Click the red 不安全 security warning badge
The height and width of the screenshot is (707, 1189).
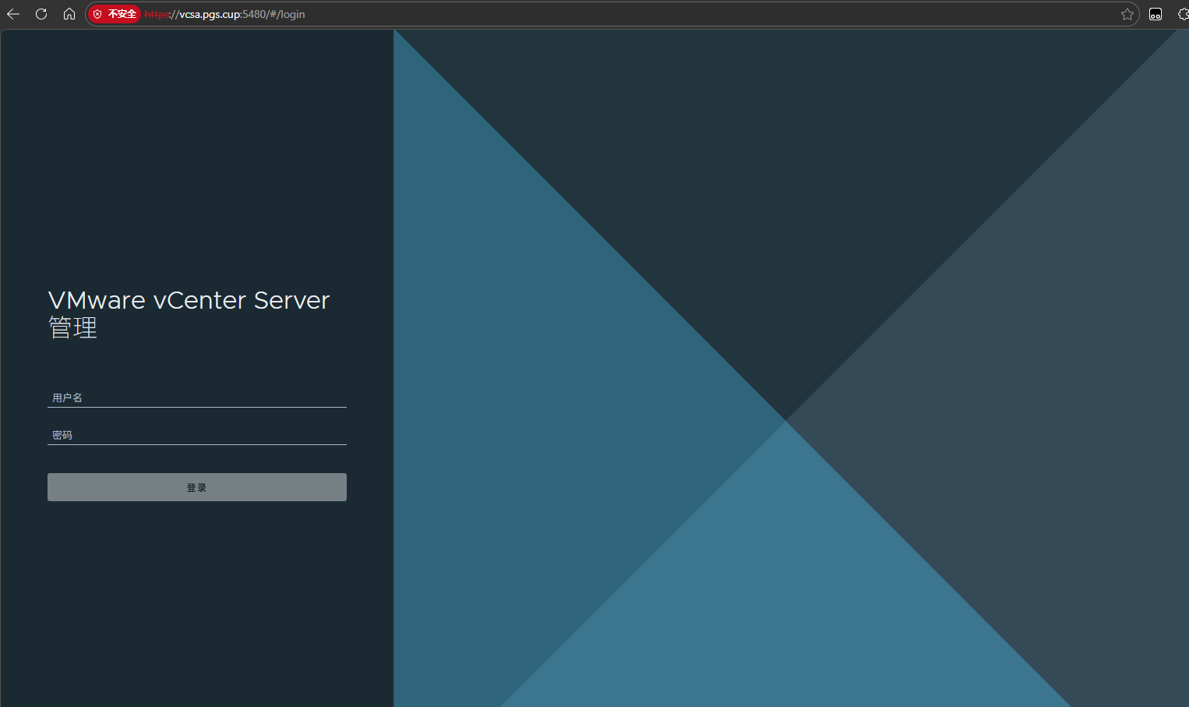115,14
